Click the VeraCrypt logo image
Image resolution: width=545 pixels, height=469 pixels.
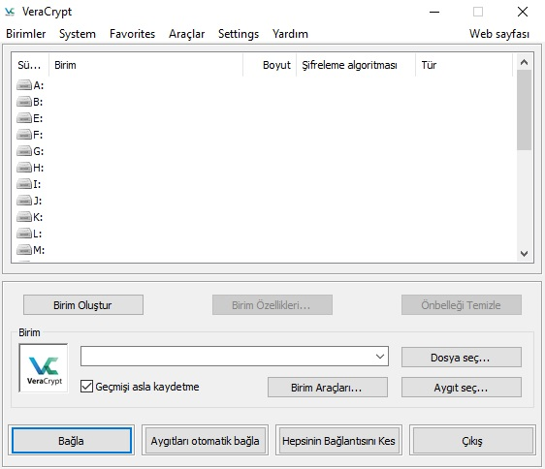click(x=44, y=368)
